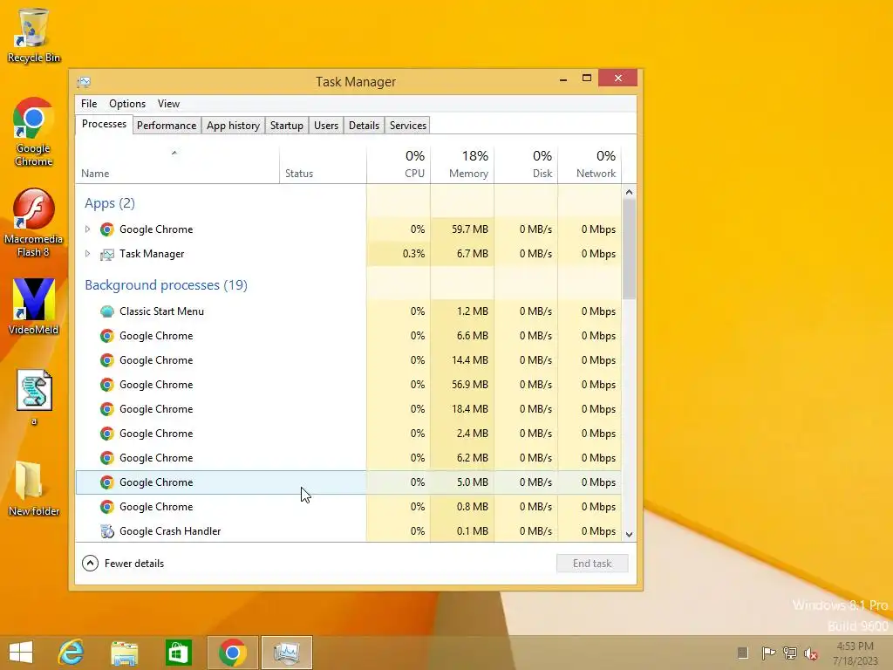Switch to the Services tab
Image resolution: width=893 pixels, height=670 pixels.
[x=408, y=126]
